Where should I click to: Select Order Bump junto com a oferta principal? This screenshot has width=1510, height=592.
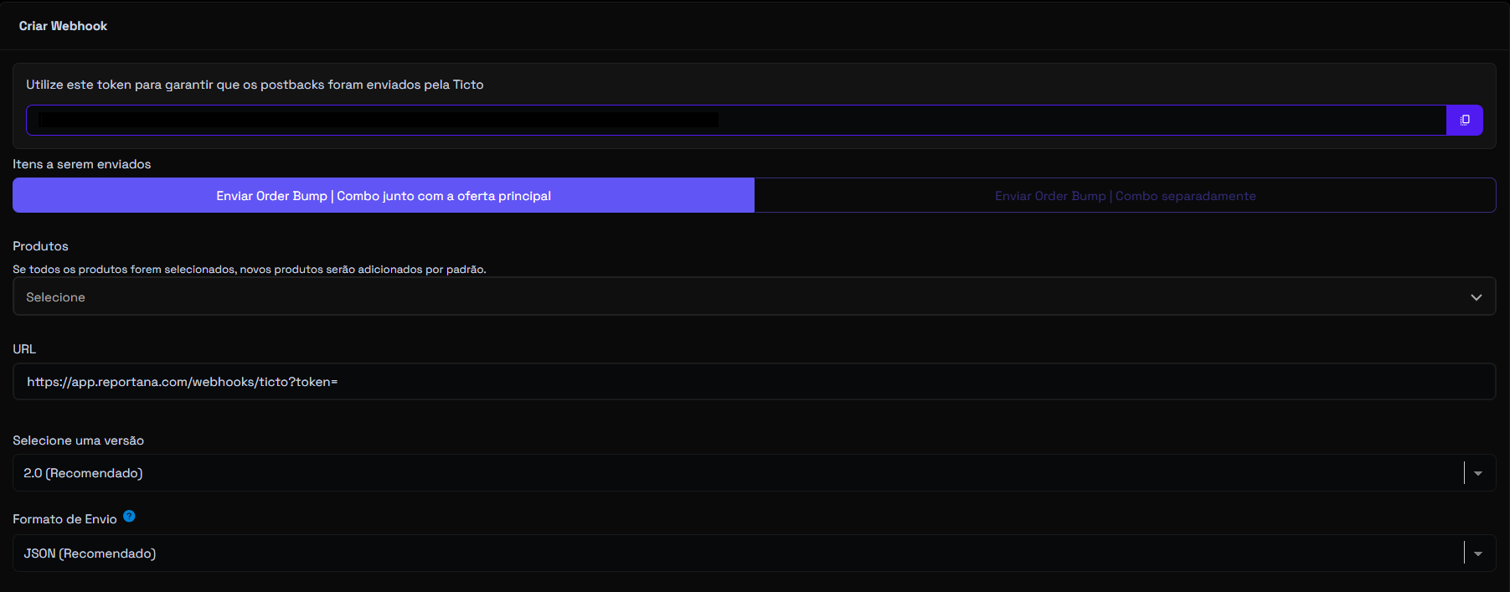point(384,195)
